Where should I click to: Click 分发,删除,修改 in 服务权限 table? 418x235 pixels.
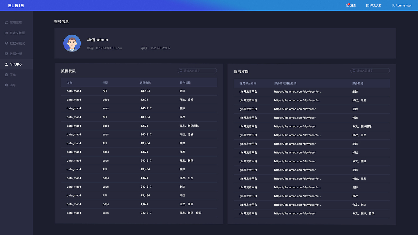click(363, 213)
